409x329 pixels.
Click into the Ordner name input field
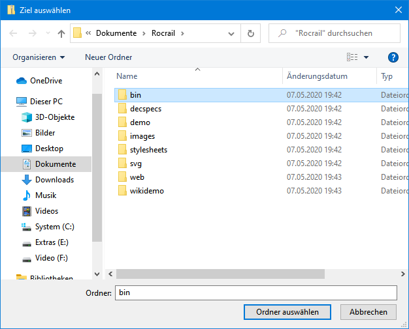click(255, 293)
